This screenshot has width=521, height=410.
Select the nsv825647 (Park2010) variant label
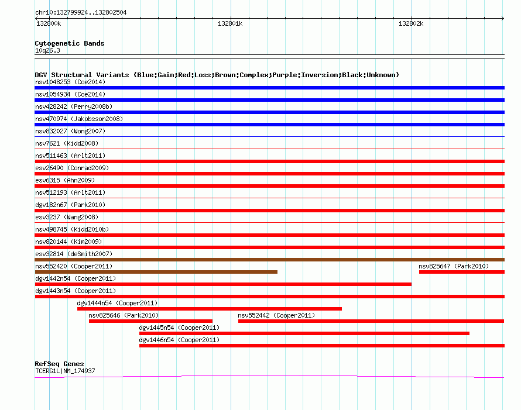tap(454, 266)
